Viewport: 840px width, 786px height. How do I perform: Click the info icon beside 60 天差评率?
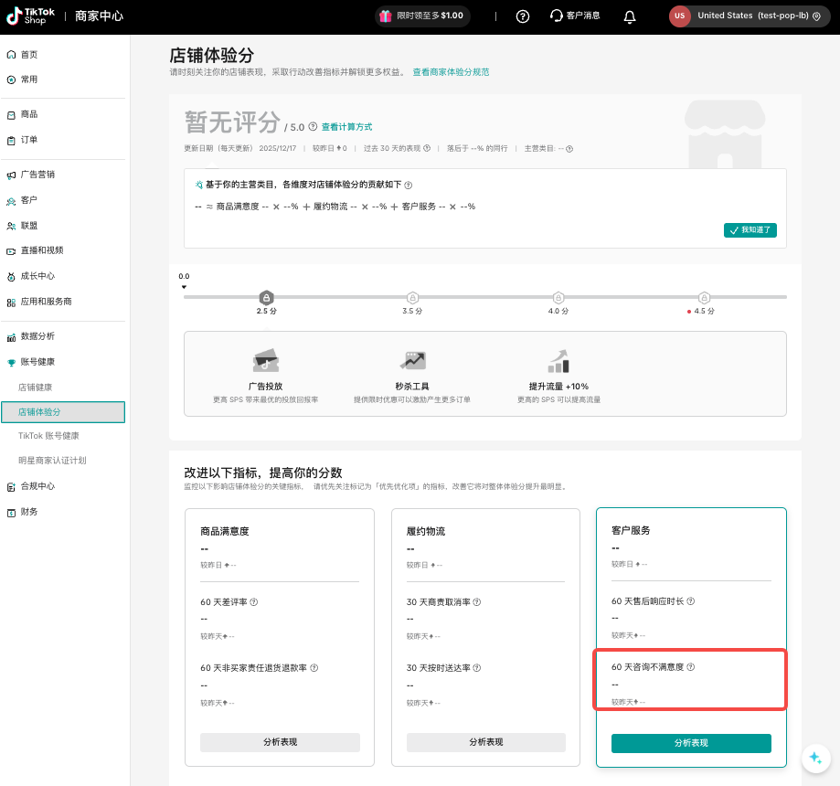tap(254, 602)
